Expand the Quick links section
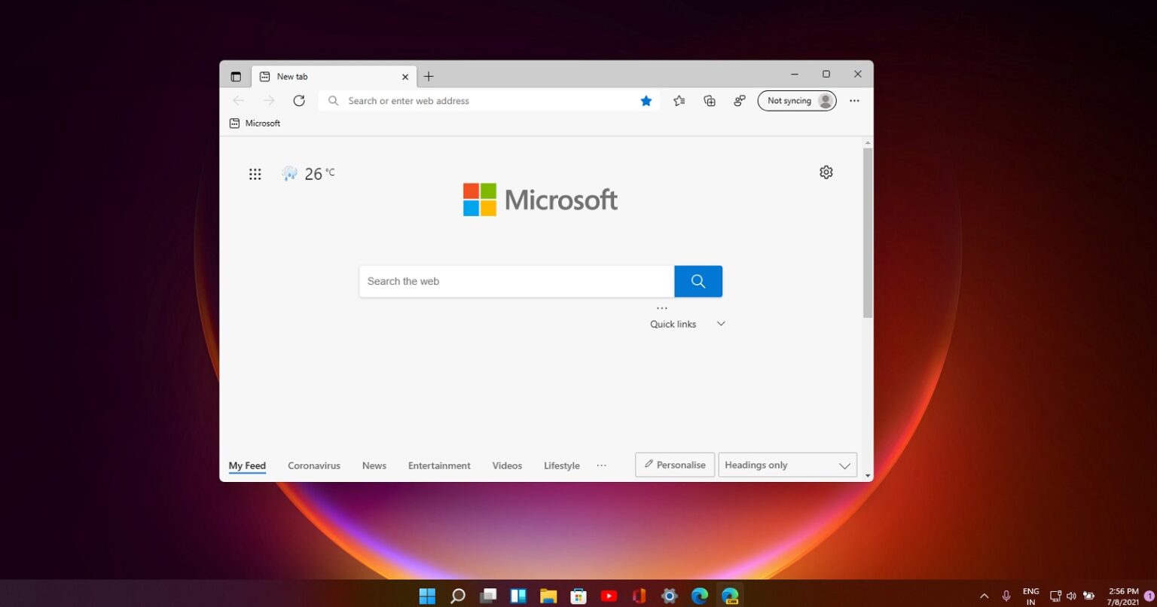 point(720,324)
